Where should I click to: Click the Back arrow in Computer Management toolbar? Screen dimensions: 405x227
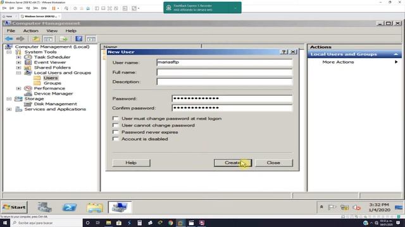point(9,39)
